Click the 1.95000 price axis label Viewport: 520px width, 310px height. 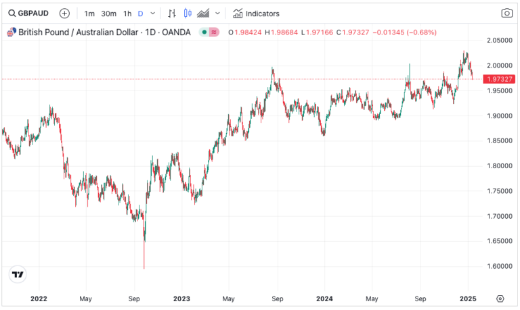point(500,91)
